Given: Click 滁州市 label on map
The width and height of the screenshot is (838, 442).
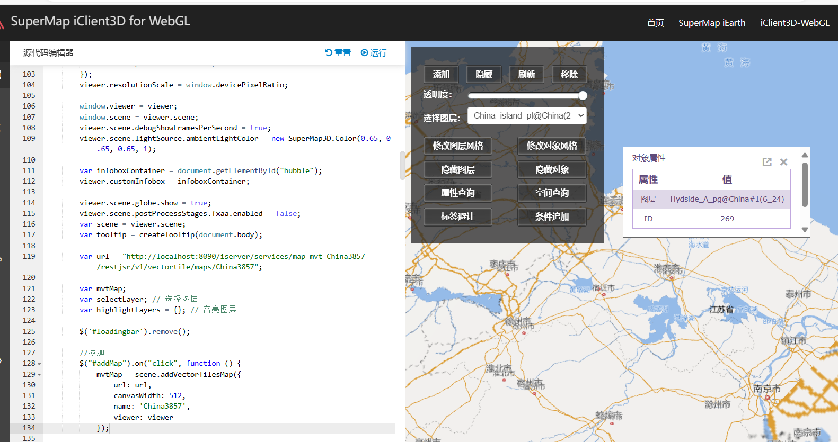Looking at the screenshot, I should (x=717, y=404).
